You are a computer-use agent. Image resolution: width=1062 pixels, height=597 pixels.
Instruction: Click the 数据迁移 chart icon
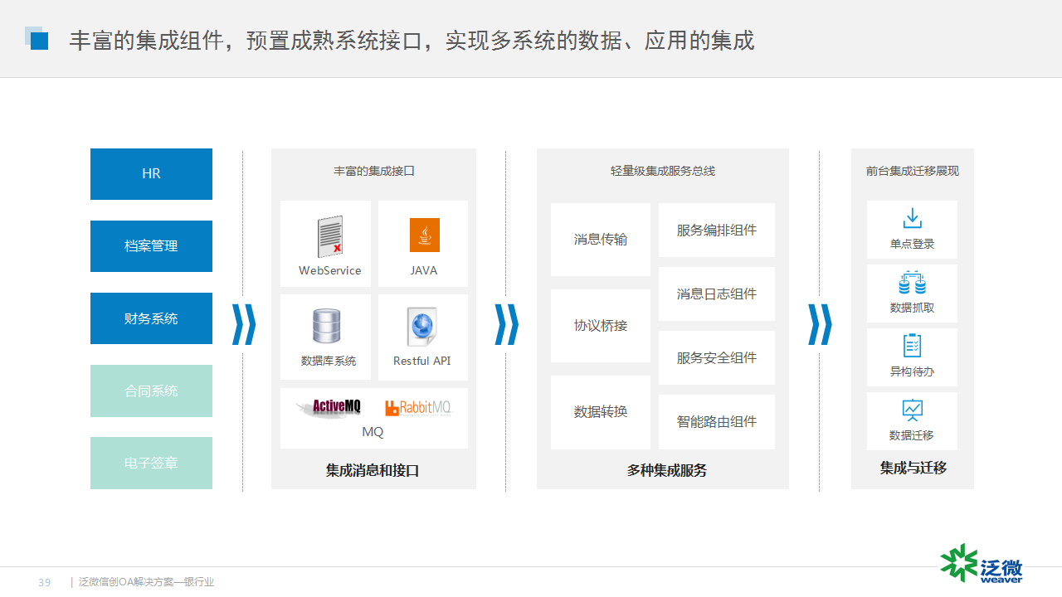pyautogui.click(x=913, y=410)
